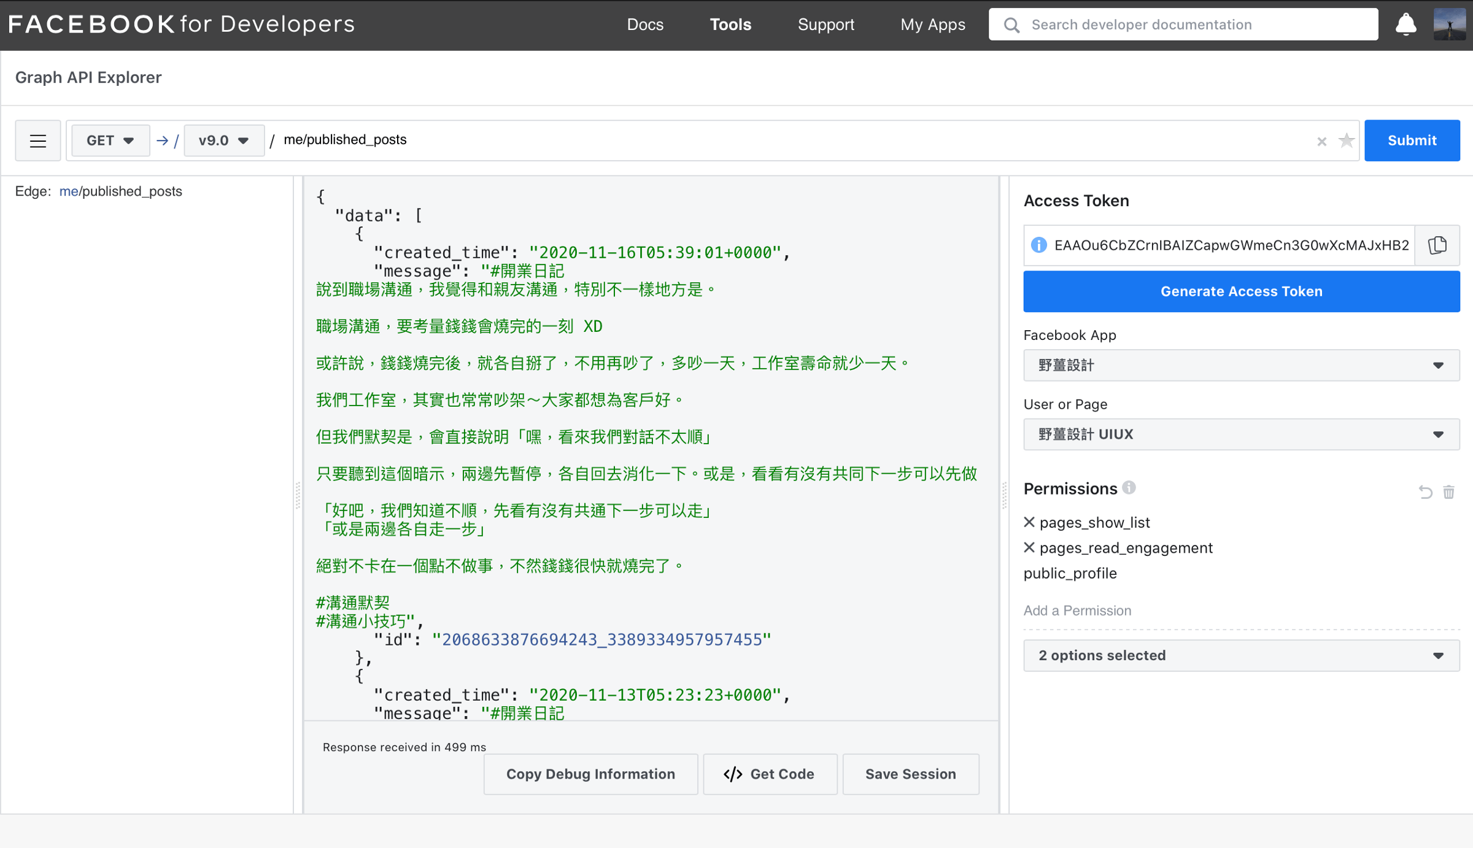
Task: Open the v9.0 version dropdown
Action: tap(224, 141)
